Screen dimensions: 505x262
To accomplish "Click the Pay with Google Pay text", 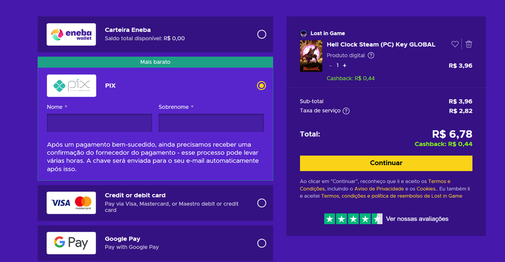I will click(132, 247).
